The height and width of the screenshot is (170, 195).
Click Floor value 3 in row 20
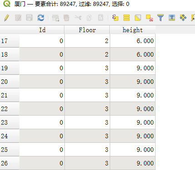[88, 82]
